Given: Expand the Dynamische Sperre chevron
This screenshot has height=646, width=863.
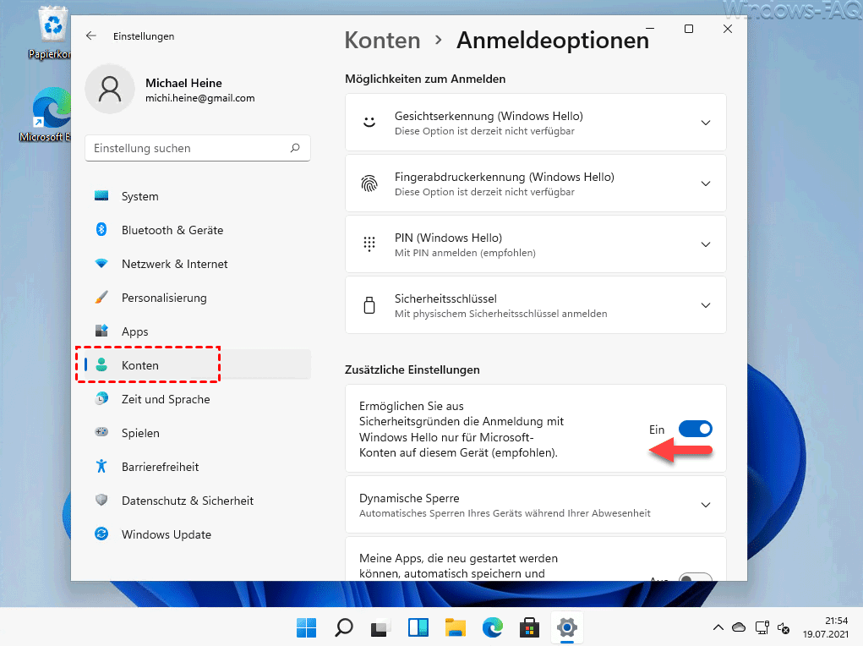Looking at the screenshot, I should coord(706,505).
